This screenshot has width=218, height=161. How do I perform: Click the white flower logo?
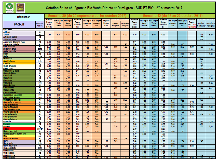pyautogui.click(x=10, y=8)
